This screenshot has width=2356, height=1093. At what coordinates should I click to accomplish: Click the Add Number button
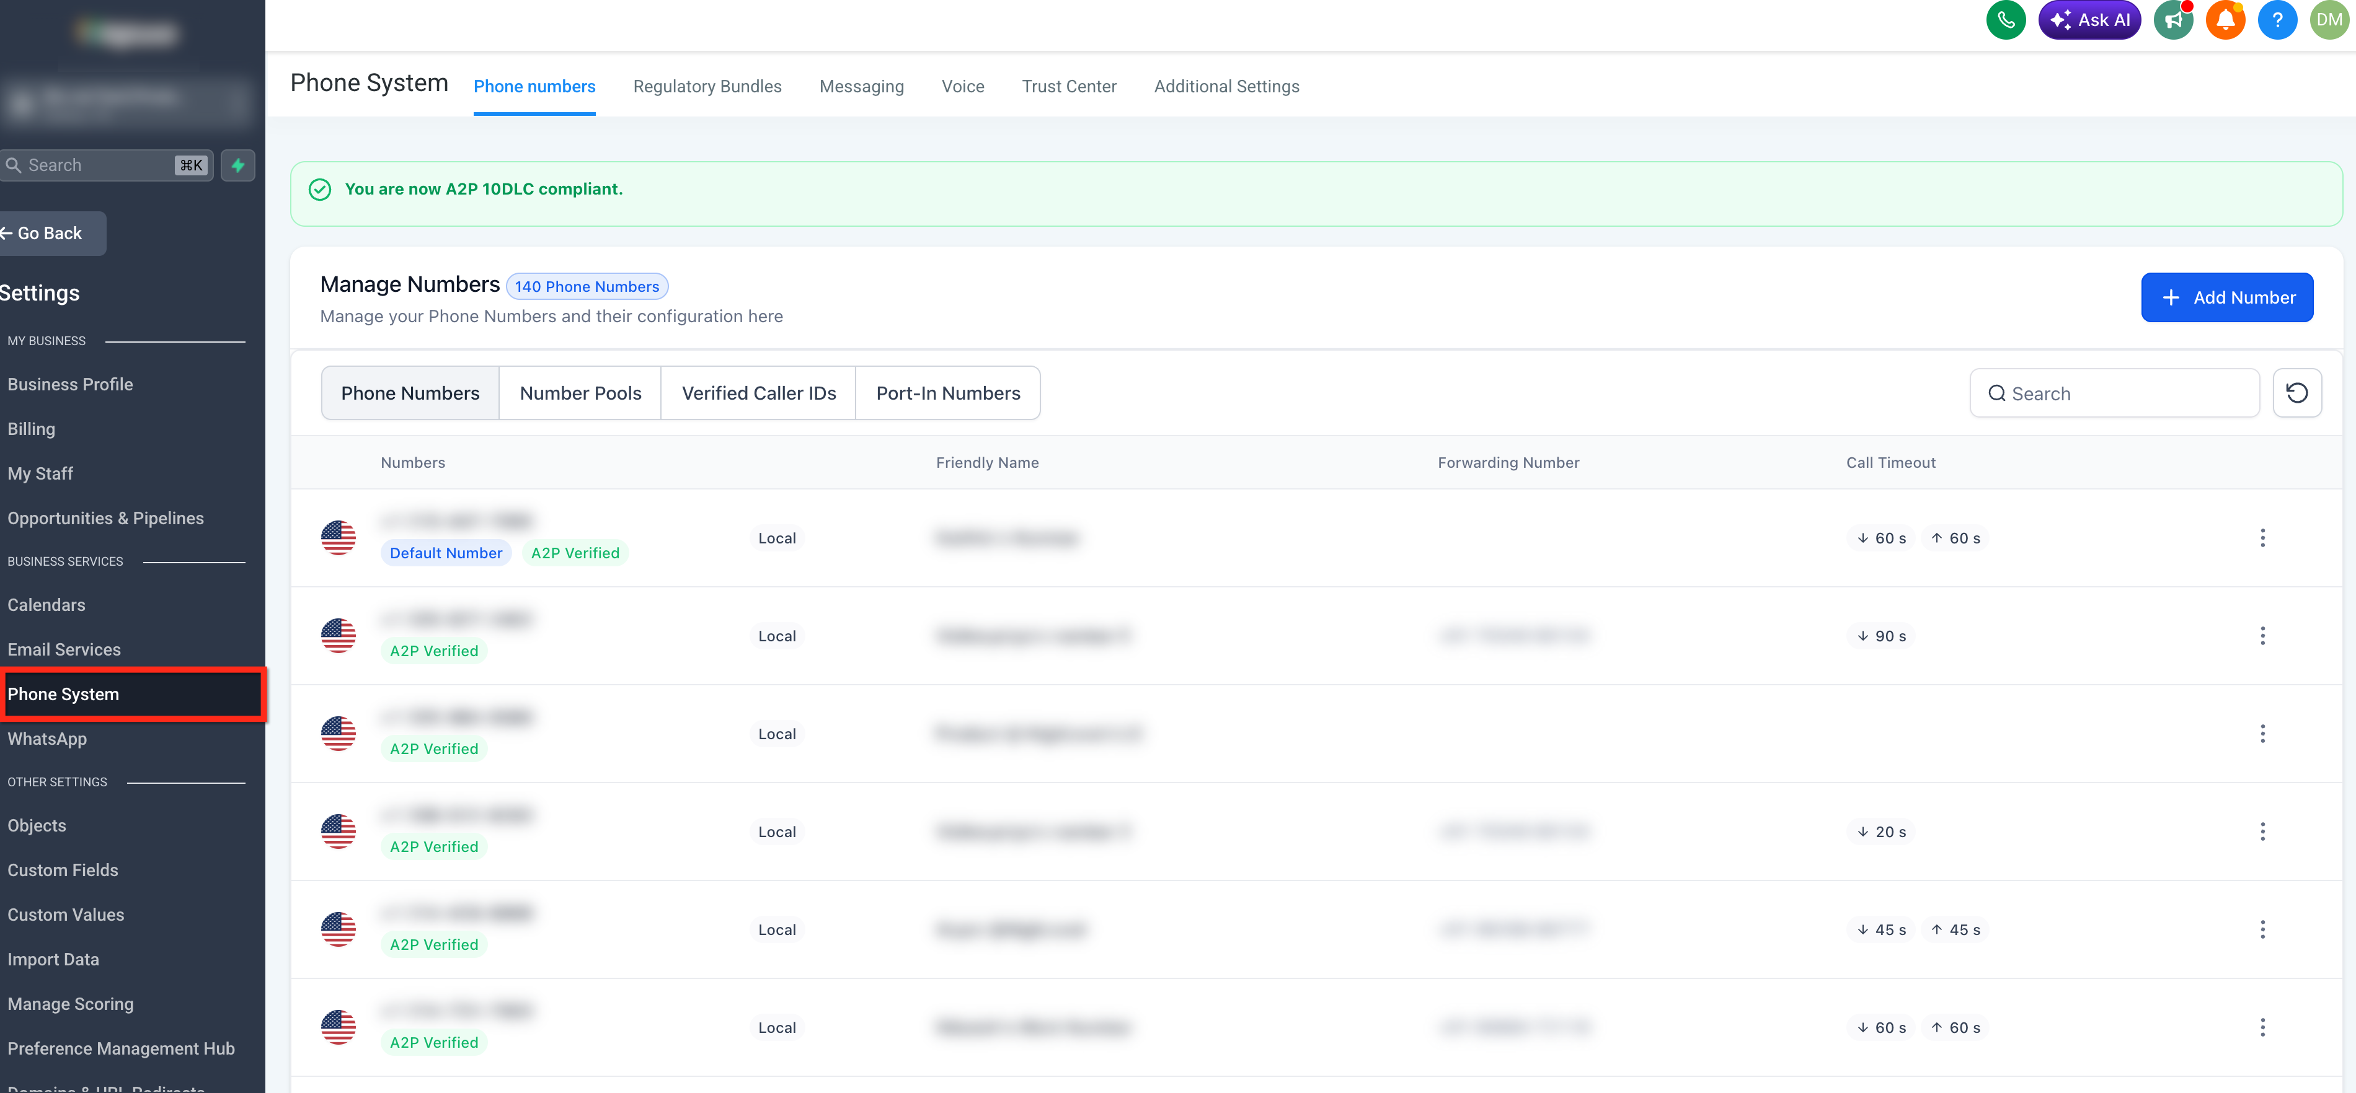click(2227, 297)
